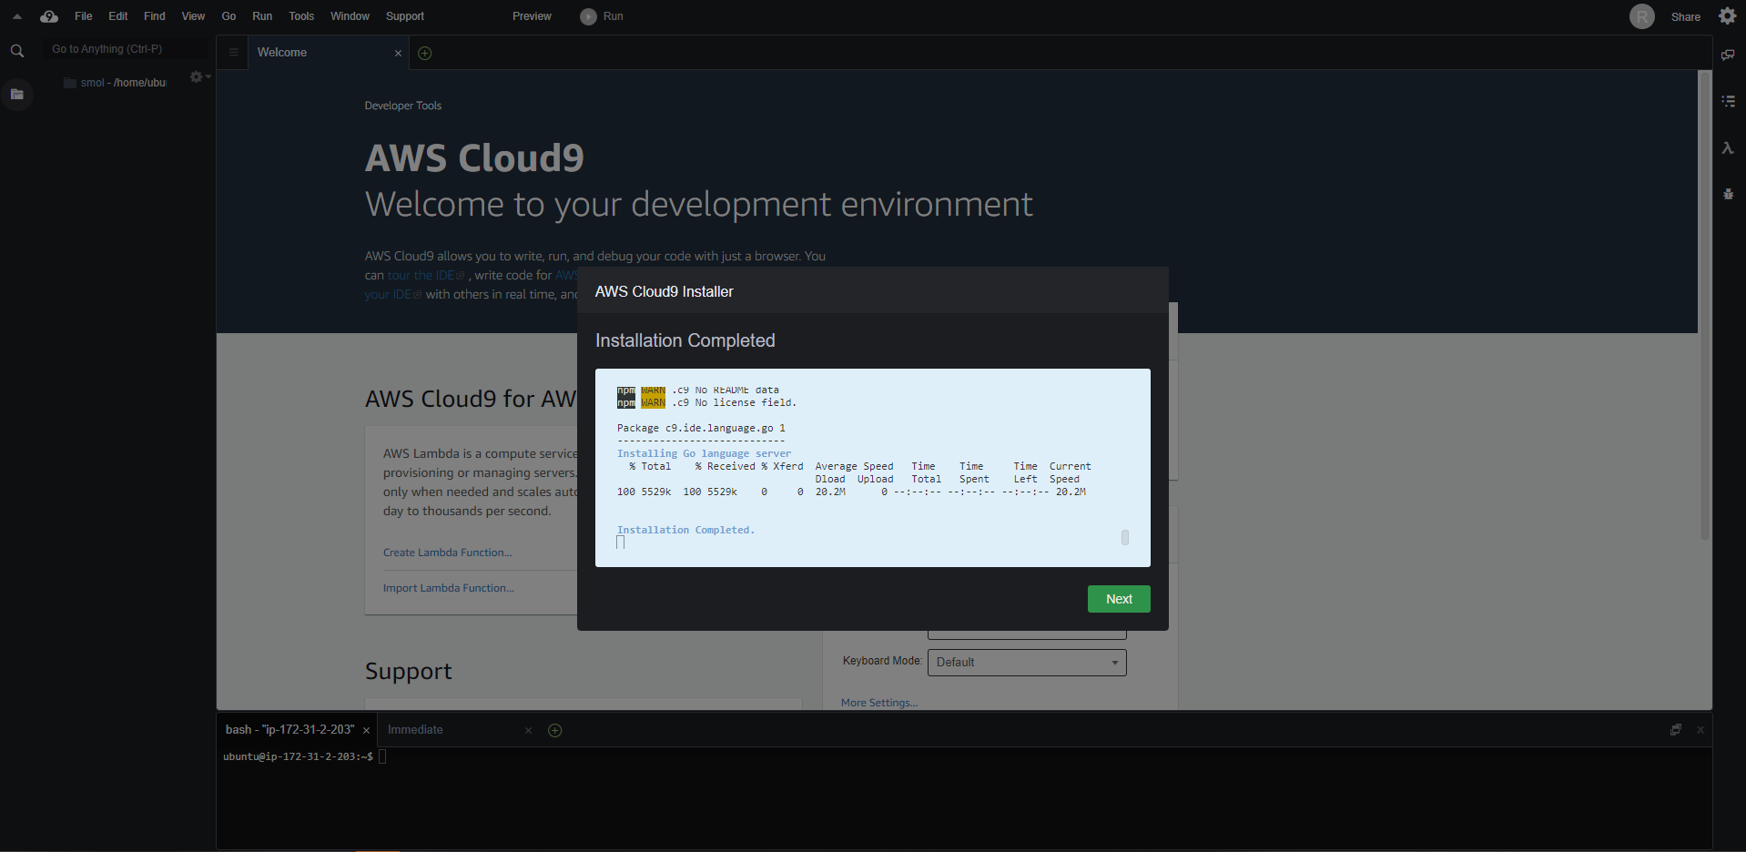
Task: Click Create Lambda Function link
Action: click(447, 553)
